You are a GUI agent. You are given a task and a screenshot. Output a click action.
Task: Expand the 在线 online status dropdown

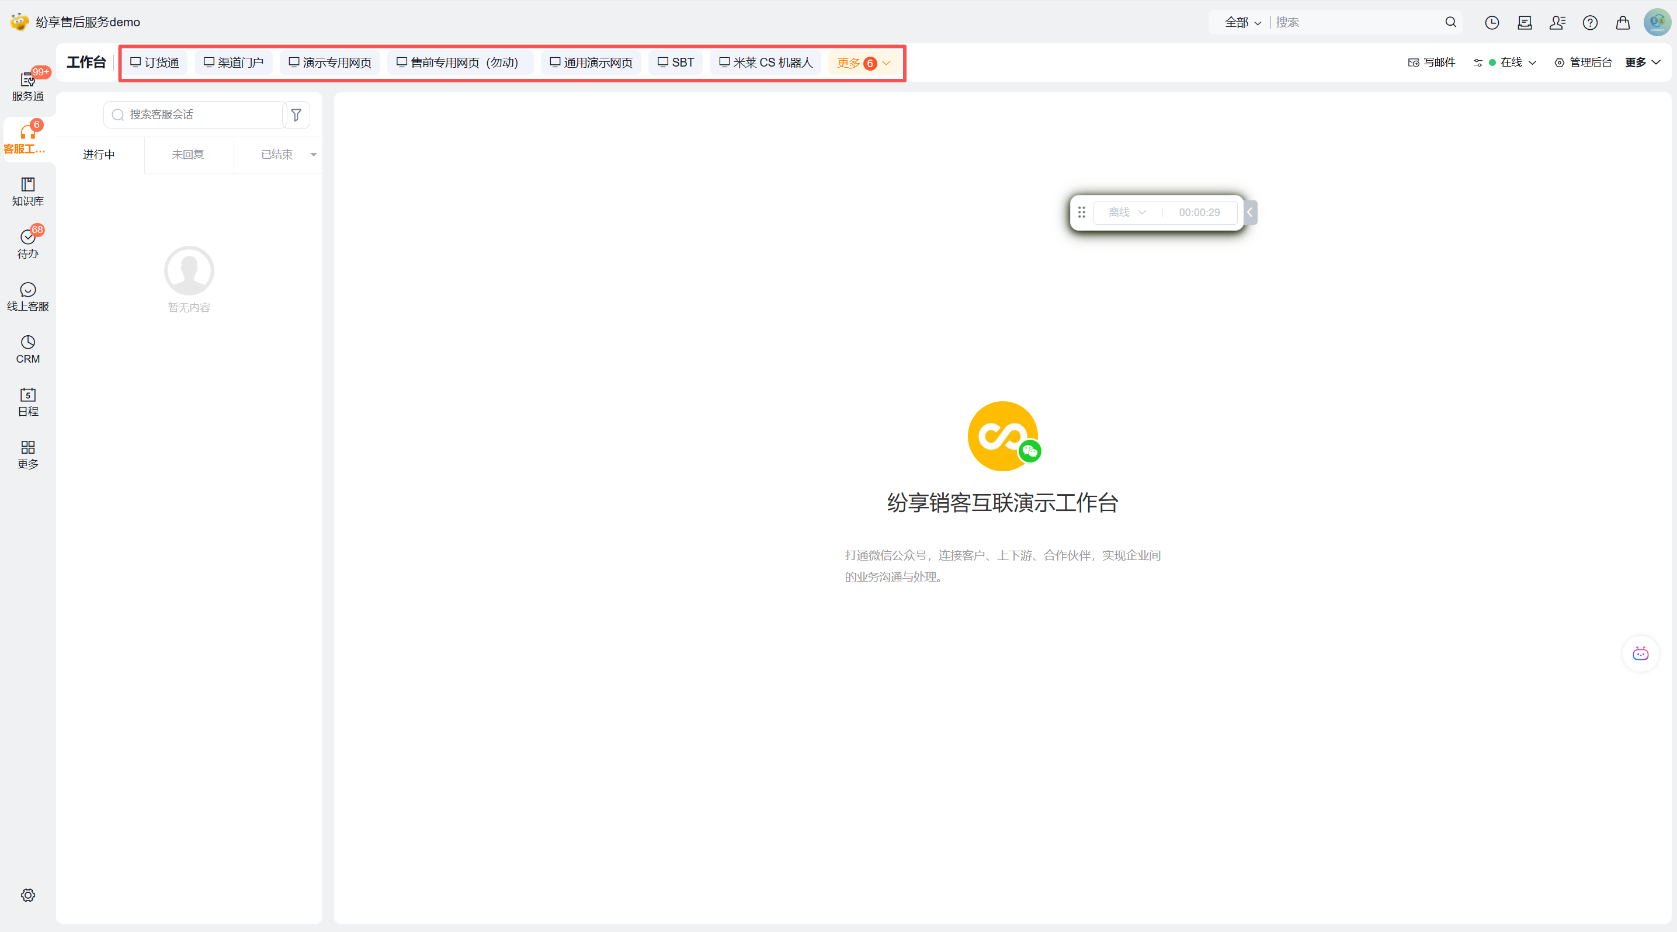[1512, 62]
